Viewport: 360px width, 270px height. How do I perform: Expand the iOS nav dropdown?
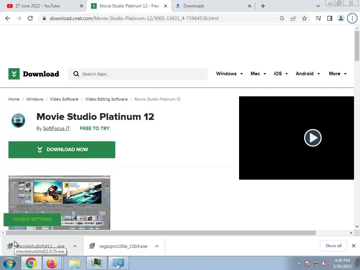[281, 74]
